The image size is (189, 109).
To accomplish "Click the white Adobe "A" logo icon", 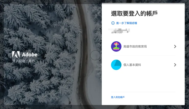I will [16, 54].
